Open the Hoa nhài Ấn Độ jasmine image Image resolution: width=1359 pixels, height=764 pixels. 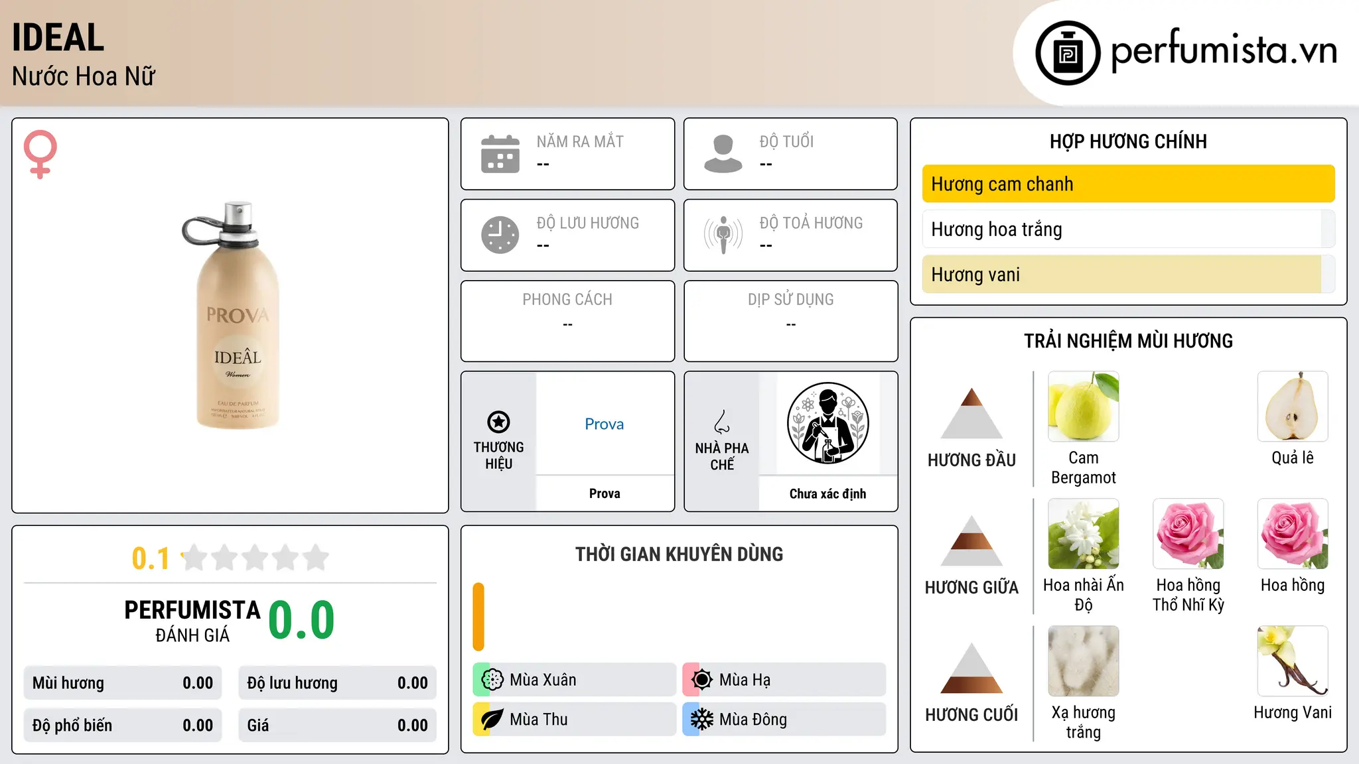[1084, 534]
